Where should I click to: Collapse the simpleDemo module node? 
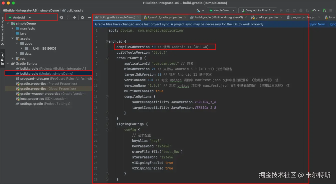tap(8, 23)
